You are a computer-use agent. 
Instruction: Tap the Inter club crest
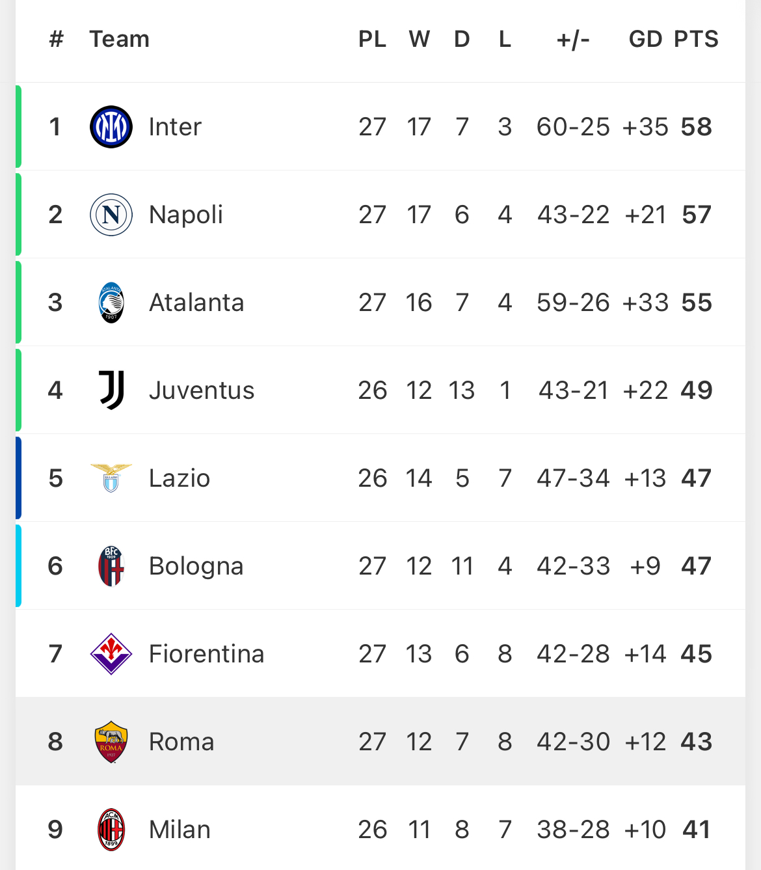pos(111,127)
